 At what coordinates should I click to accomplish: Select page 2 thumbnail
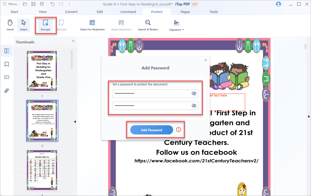pos(42,121)
